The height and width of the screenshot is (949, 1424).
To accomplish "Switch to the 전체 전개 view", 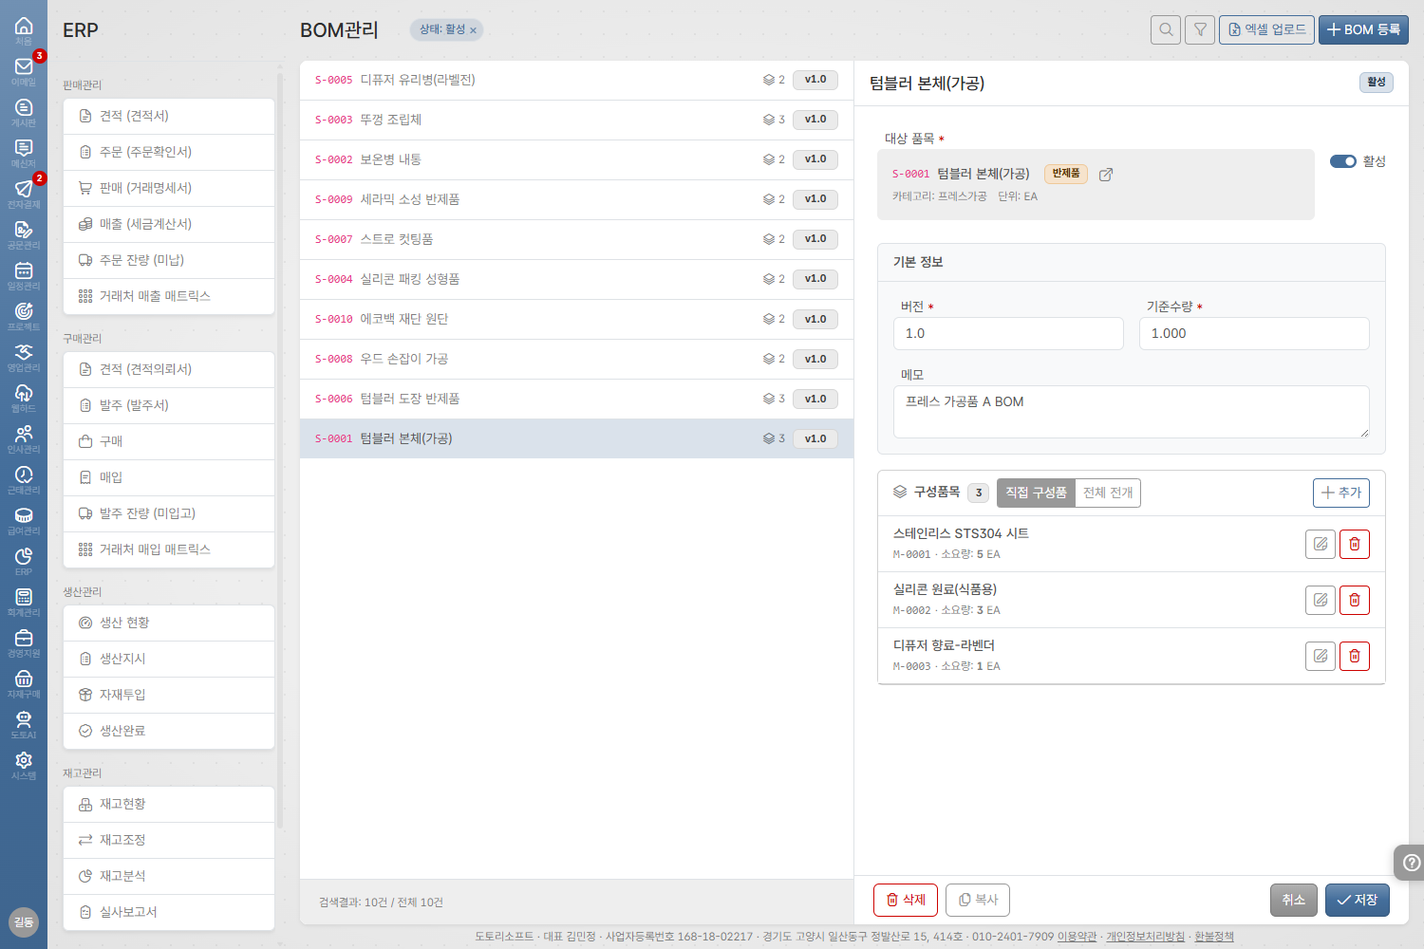I will click(1108, 493).
